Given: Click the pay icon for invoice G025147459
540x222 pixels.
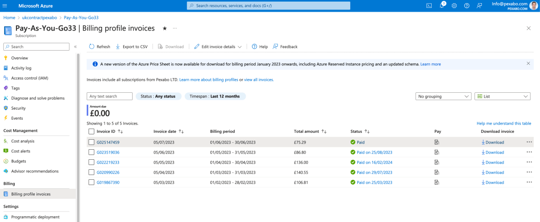Looking at the screenshot, I should [x=436, y=142].
